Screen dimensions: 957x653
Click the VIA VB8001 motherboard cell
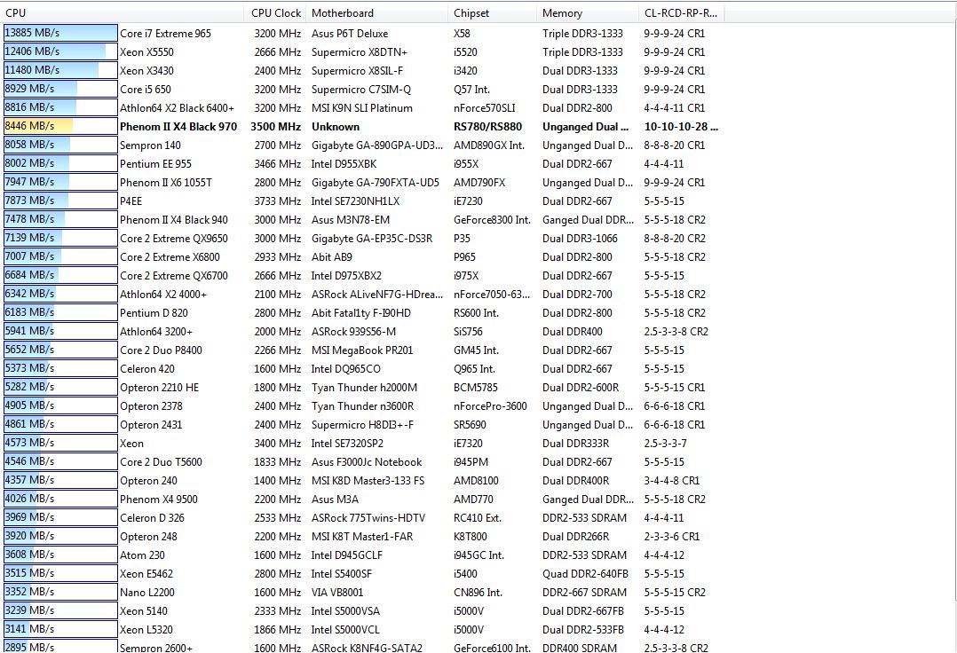point(337,592)
